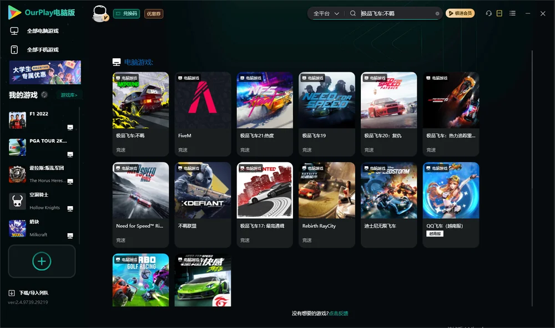Click the yellow mini-mode icon in title bar
The image size is (555, 328).
(x=499, y=13)
